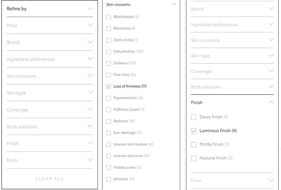
Task: Tick the Dehydration checkbox
Action: (109, 52)
